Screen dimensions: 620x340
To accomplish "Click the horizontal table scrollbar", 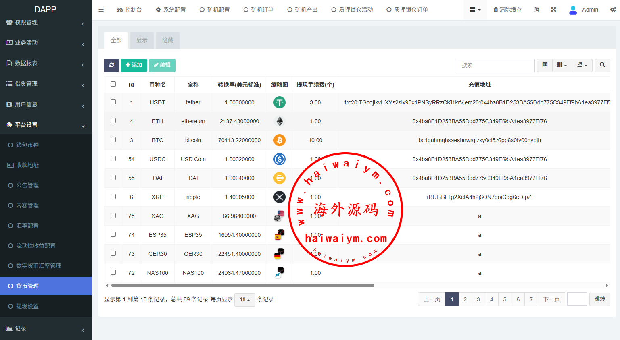I will point(242,286).
